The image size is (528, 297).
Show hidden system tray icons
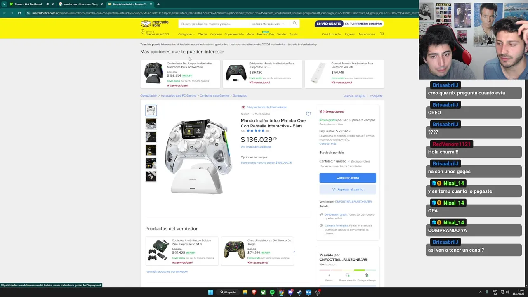(480, 292)
